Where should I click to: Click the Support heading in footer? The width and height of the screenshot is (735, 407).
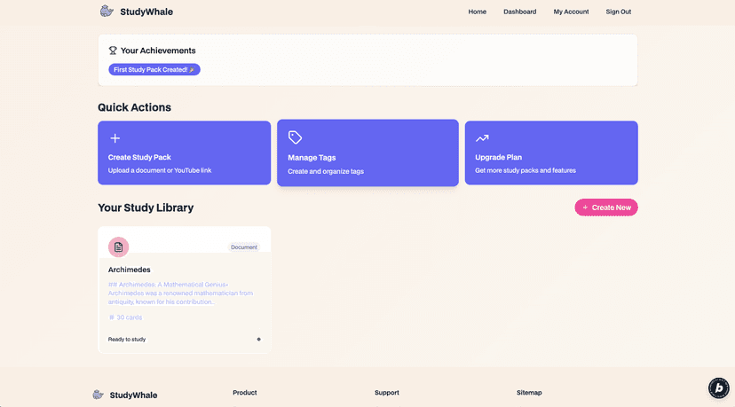tap(387, 393)
